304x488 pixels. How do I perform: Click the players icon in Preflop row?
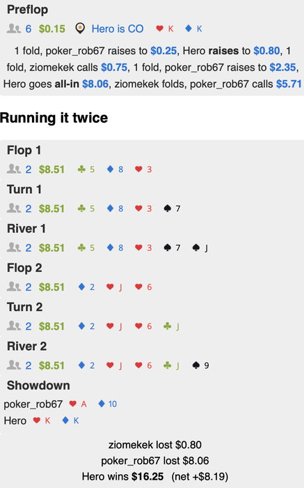(x=14, y=29)
